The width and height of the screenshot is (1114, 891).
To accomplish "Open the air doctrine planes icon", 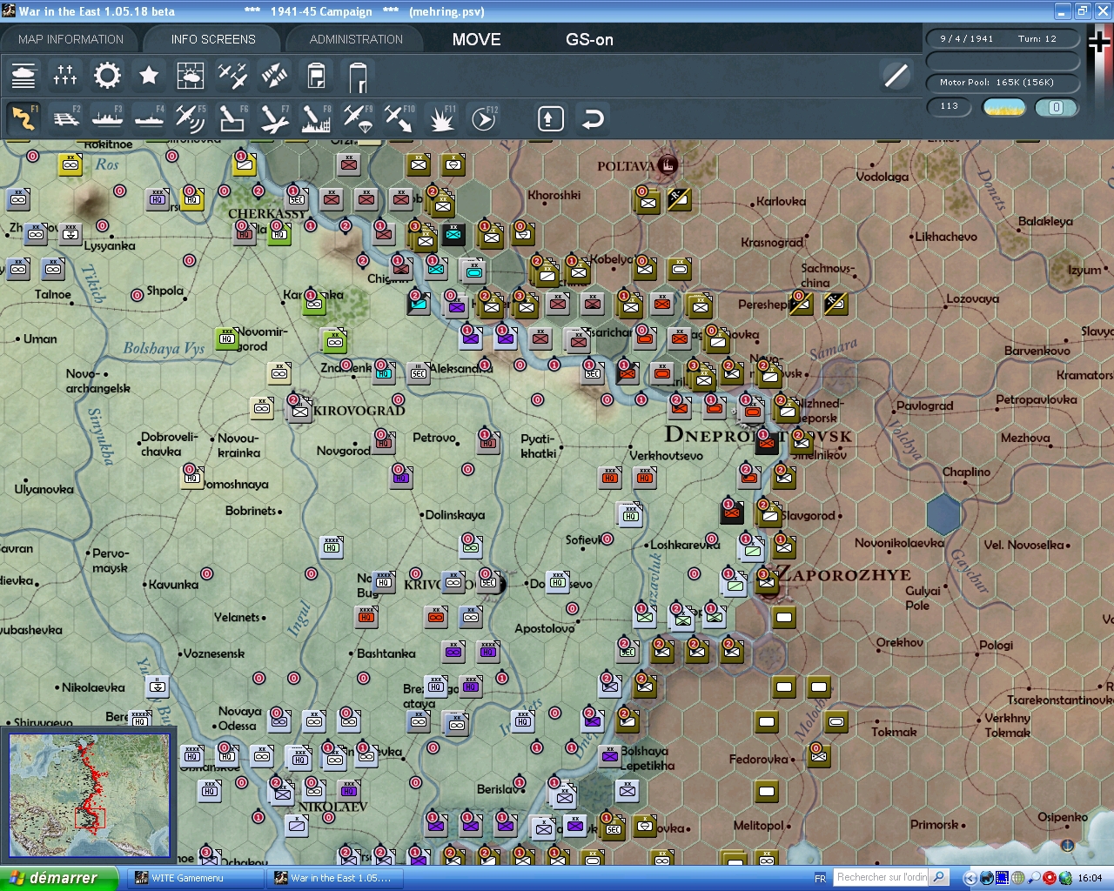I will point(232,77).
